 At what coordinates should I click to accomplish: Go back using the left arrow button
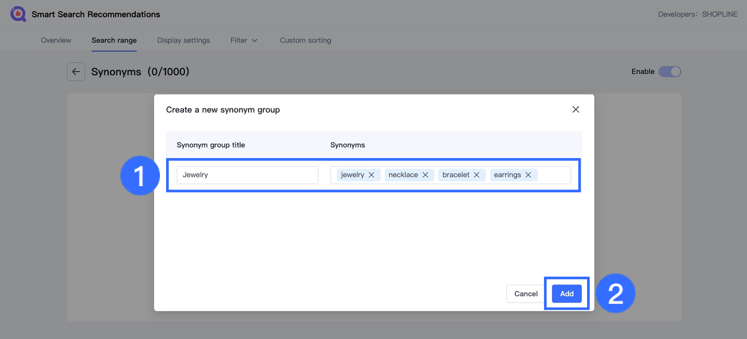click(76, 72)
